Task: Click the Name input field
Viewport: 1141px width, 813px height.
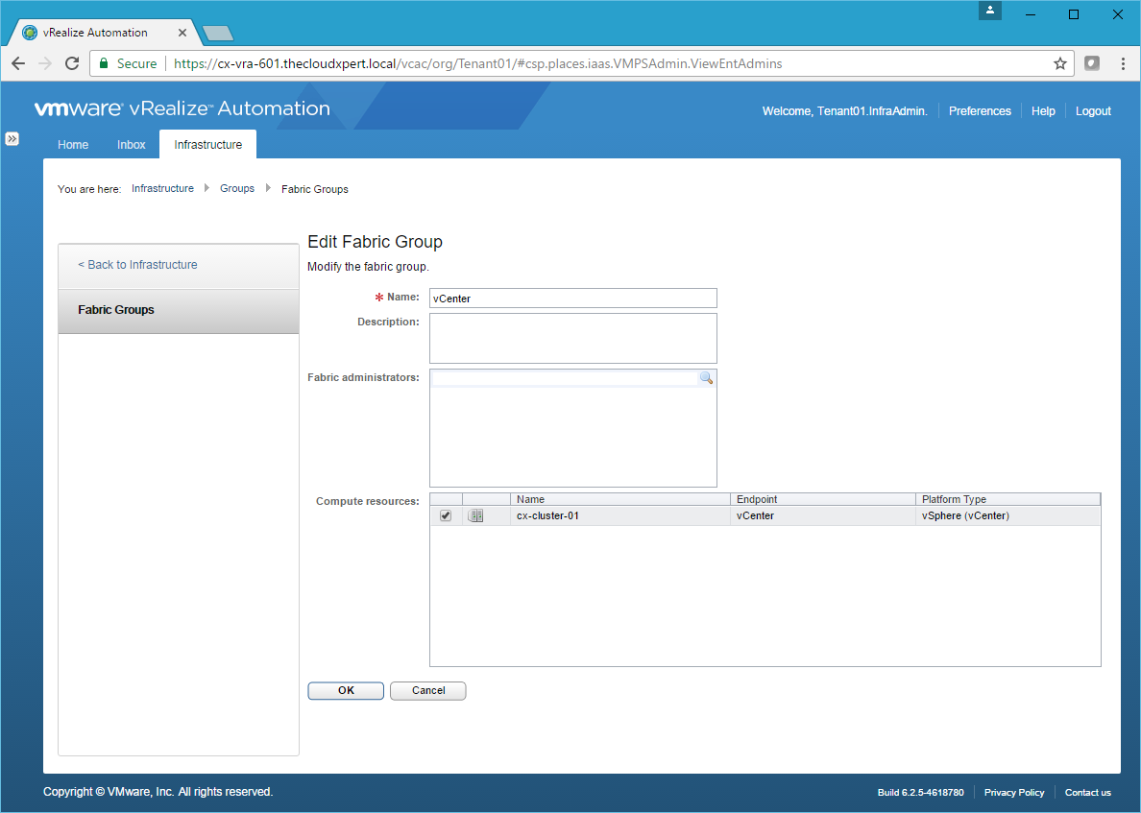Action: (572, 299)
